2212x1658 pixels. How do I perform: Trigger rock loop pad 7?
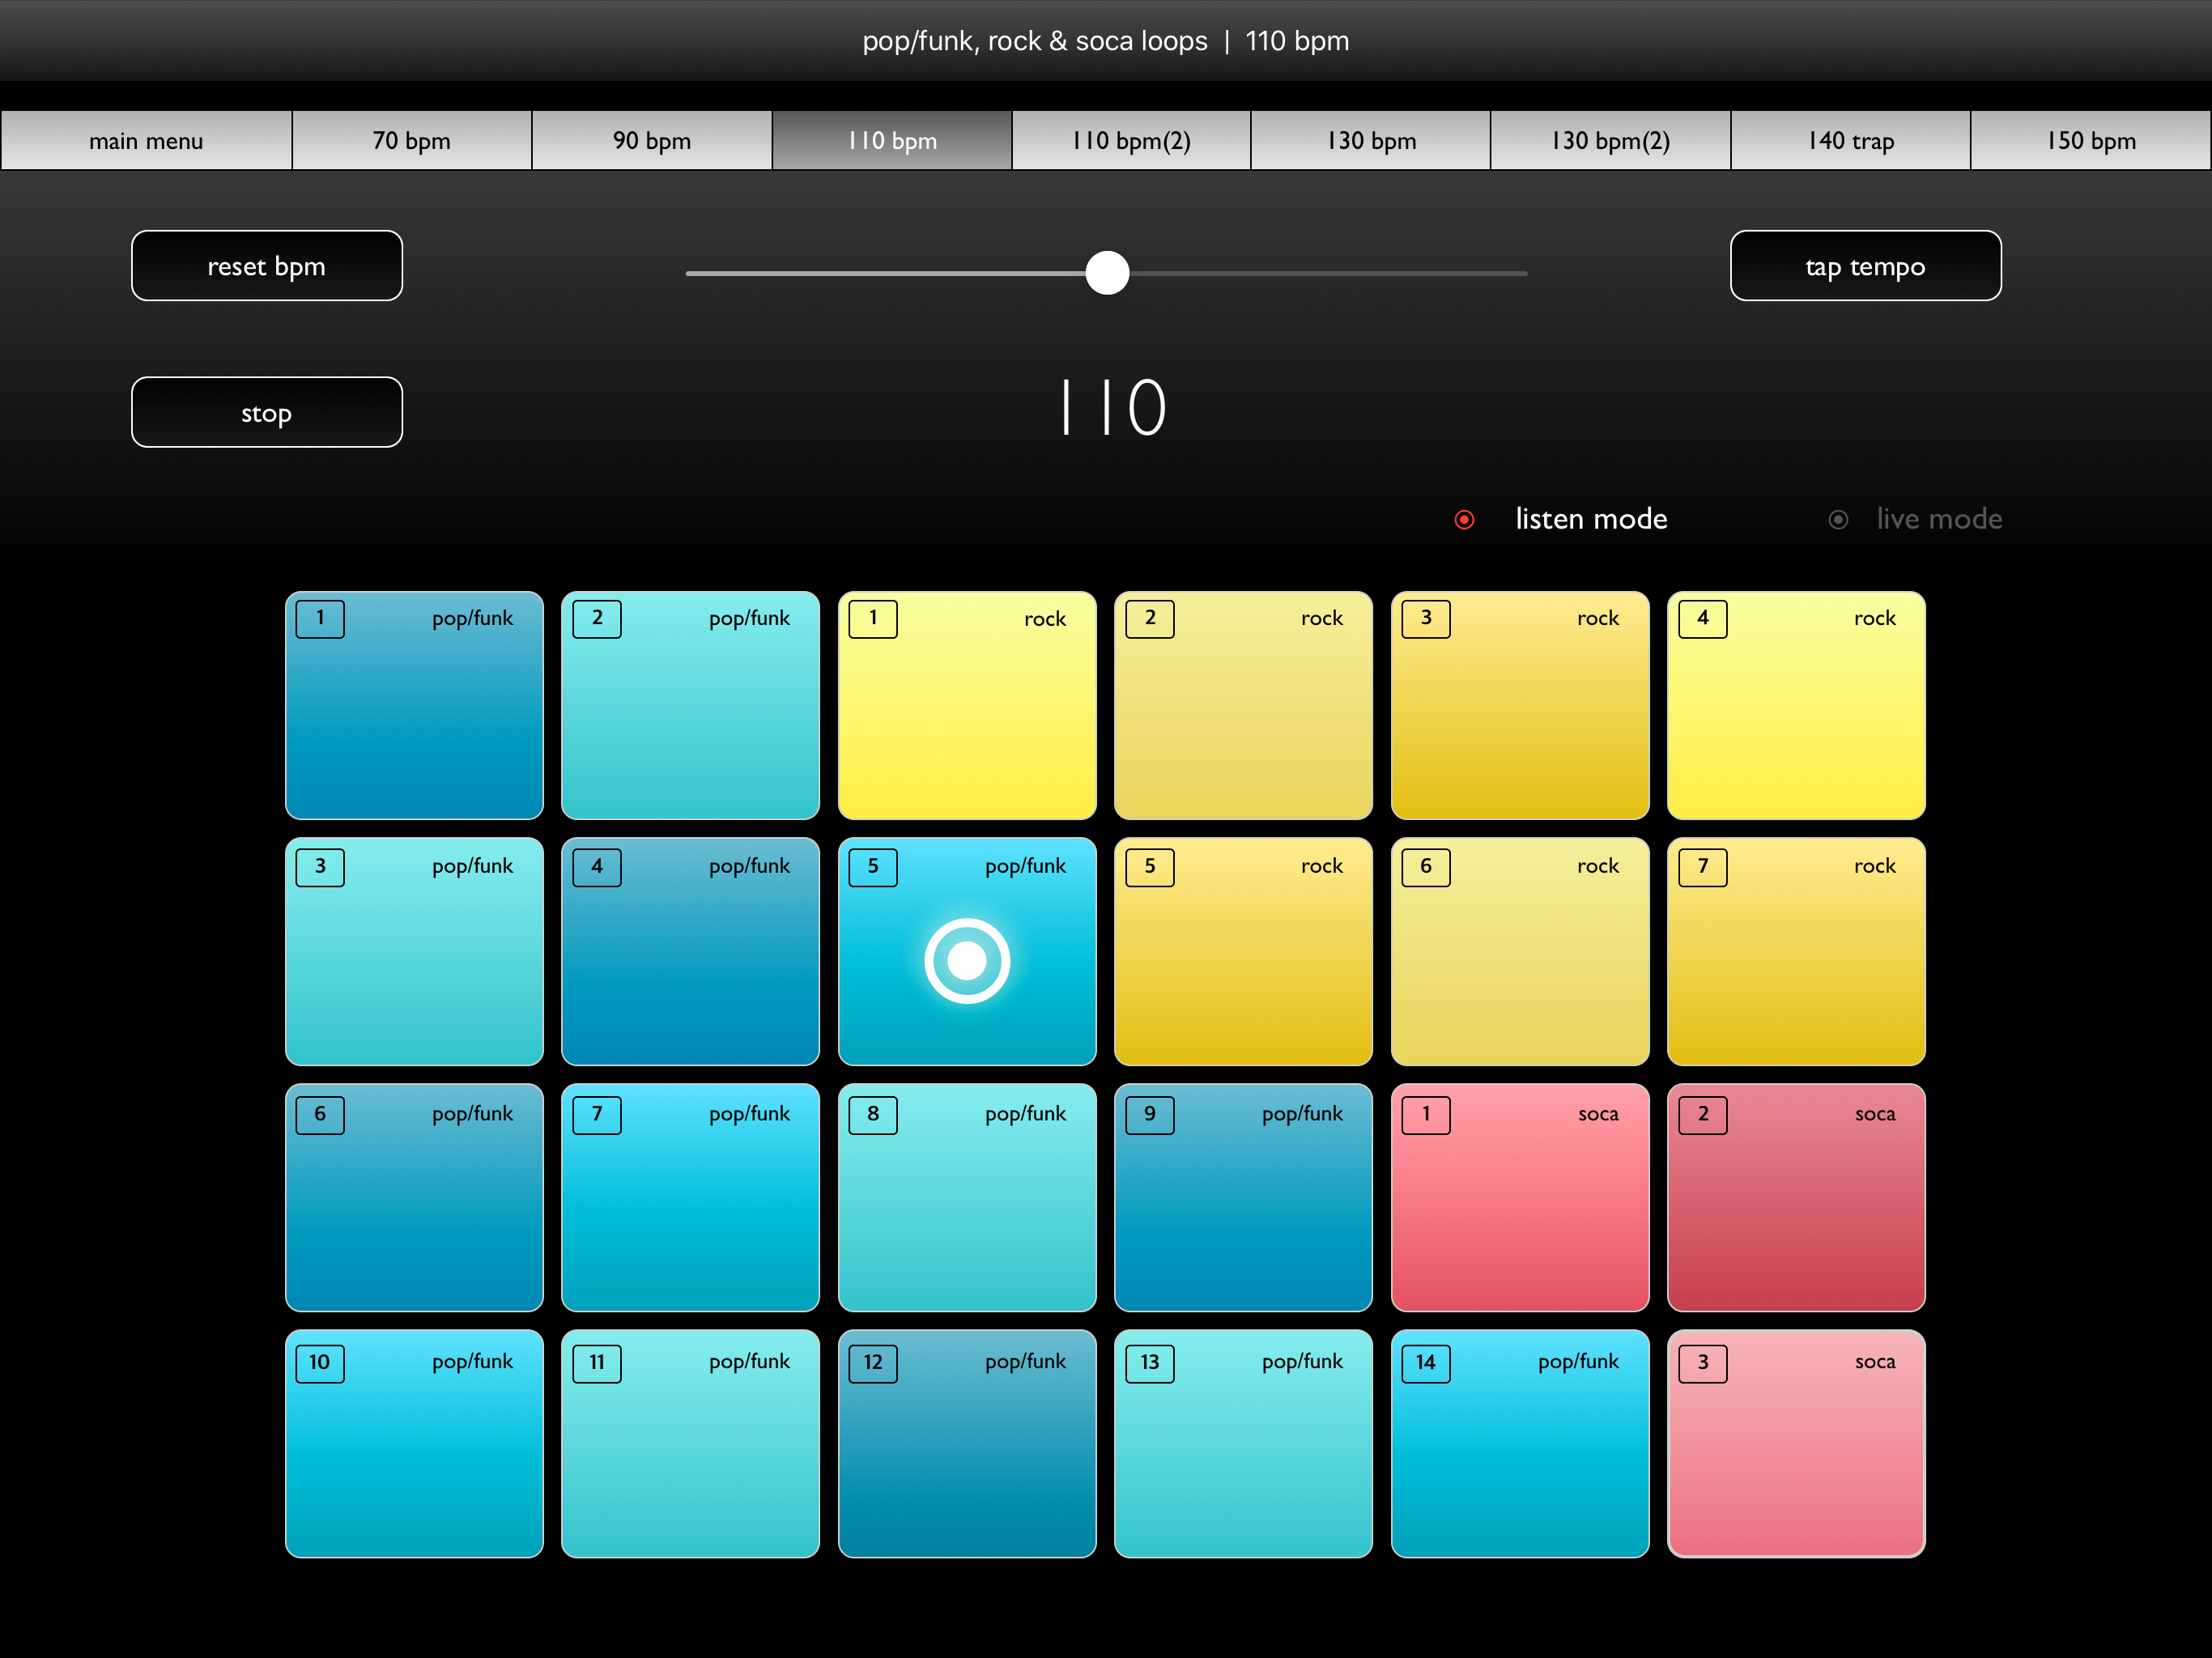click(1796, 952)
